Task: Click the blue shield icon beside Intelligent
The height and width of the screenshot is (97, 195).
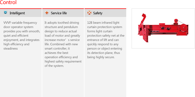Action: click(x=5, y=13)
